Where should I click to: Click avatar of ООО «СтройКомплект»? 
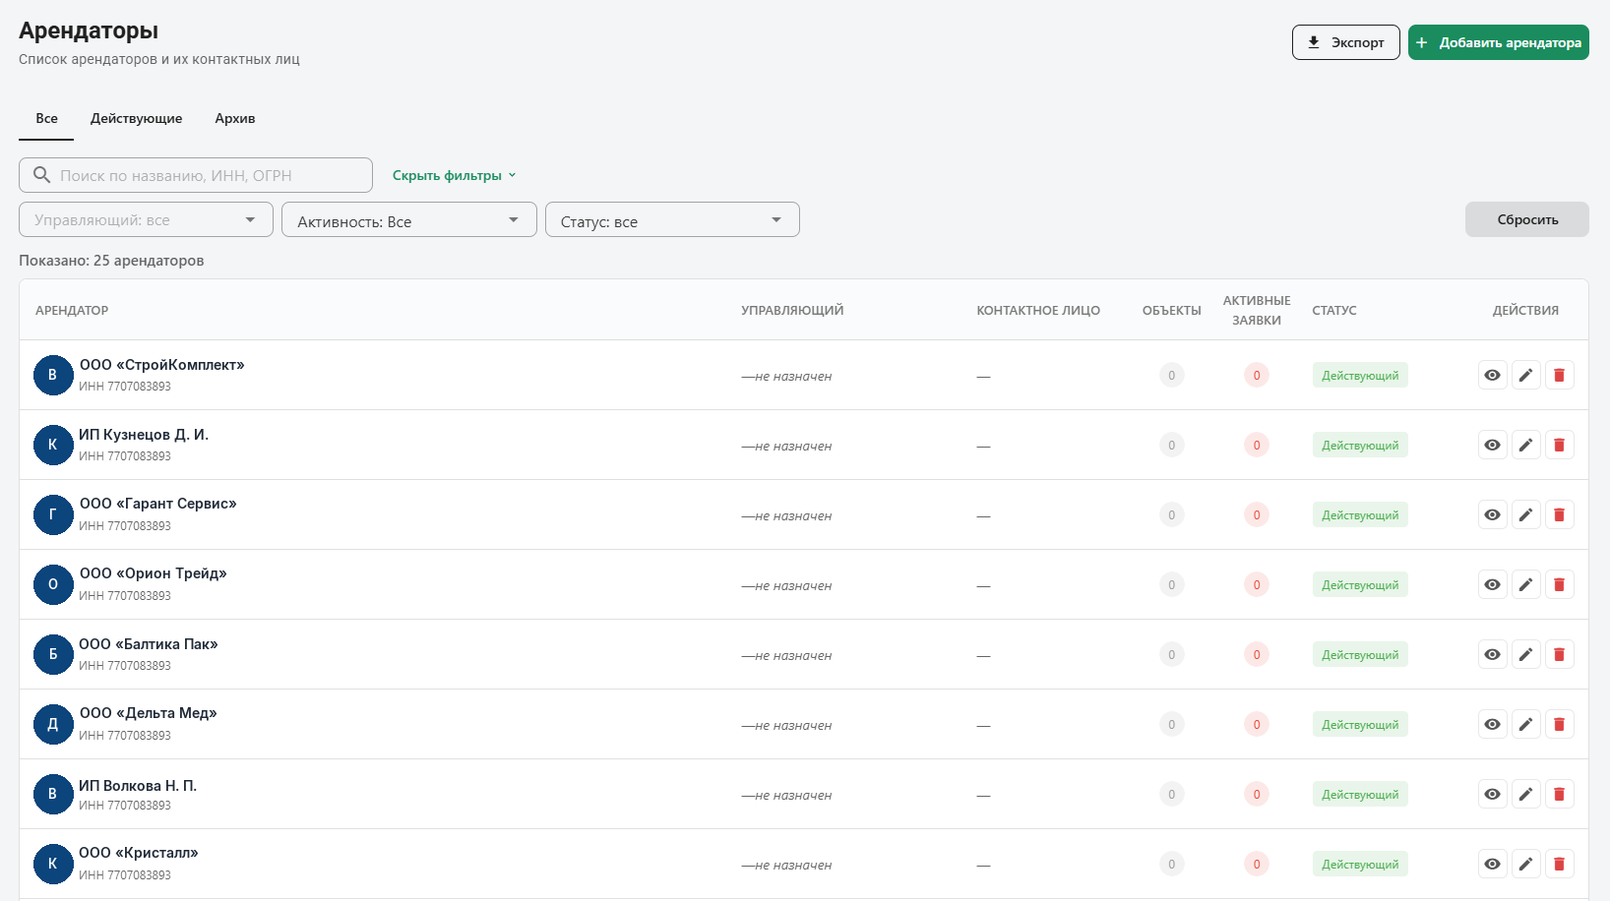tap(53, 375)
